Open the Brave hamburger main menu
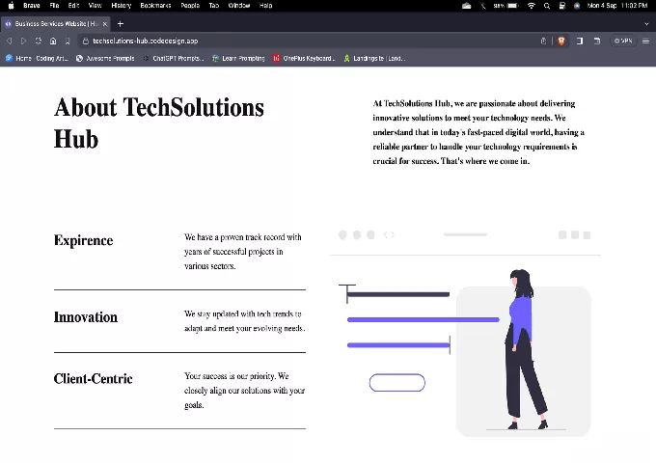 (646, 41)
